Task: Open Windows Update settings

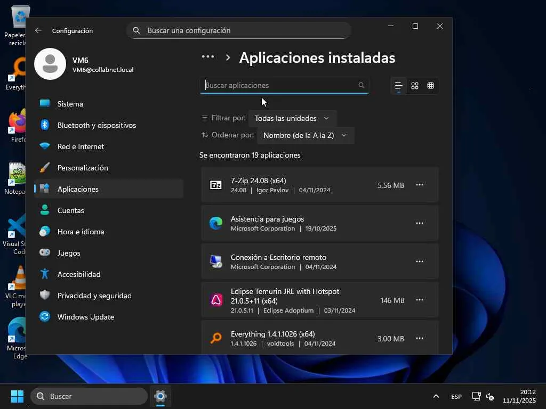Action: coord(109,317)
